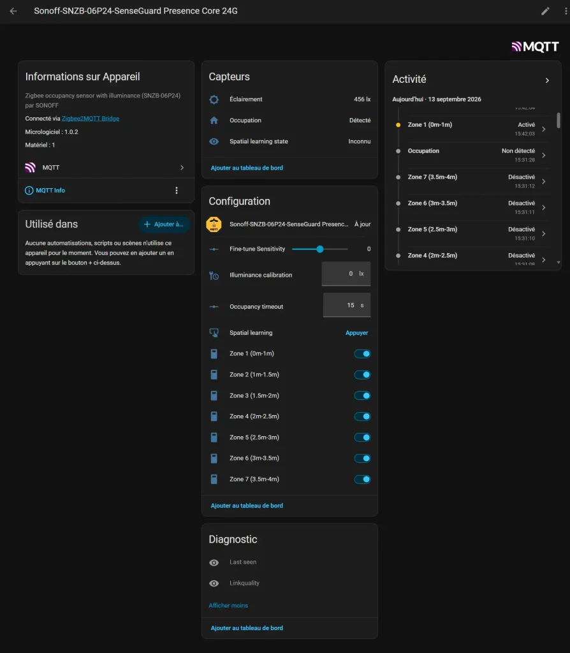Screen dimensions: 570x653
Task: Adjust the Fine-tune Sensitivity slider handle
Action: 320,249
